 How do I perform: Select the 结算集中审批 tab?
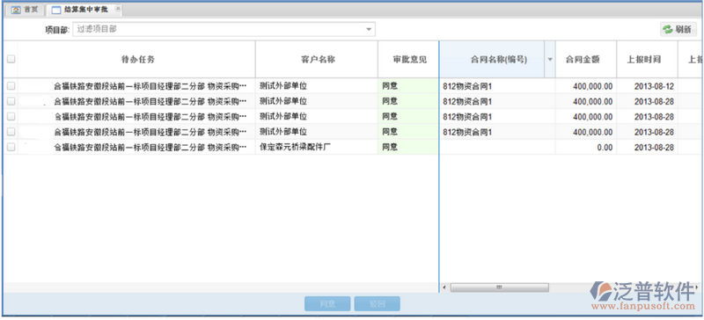84,10
